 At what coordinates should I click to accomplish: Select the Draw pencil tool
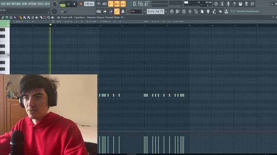(x=20, y=17)
